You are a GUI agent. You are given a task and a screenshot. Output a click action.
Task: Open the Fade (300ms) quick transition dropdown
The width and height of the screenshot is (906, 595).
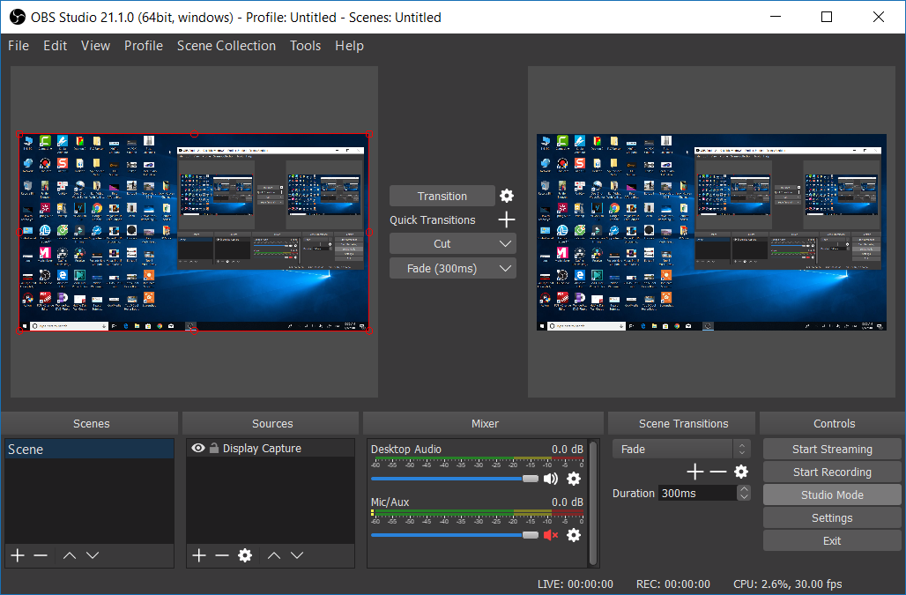pos(507,268)
